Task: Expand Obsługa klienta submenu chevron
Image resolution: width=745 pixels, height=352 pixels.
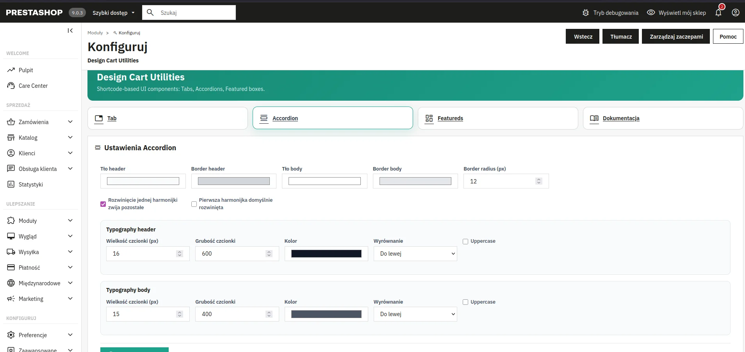Action: (70, 169)
